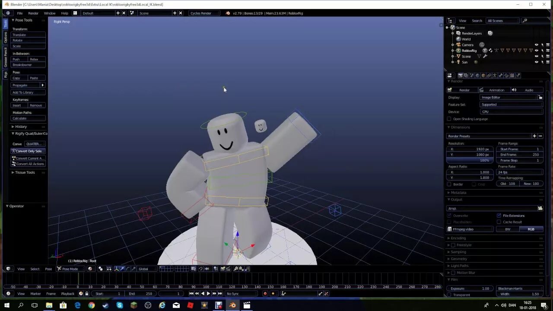Adjust the Exposure value slider

point(470,288)
